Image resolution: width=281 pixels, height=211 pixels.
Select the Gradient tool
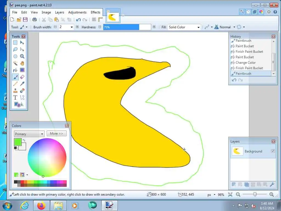point(22,70)
